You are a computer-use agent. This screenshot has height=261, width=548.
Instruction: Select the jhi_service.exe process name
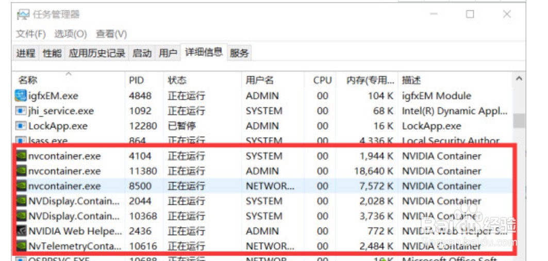61,111
